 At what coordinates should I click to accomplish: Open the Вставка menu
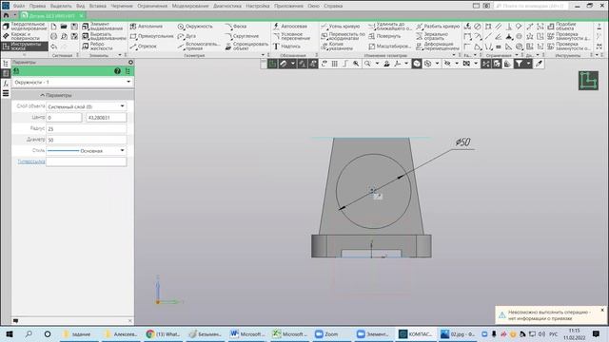point(97,6)
